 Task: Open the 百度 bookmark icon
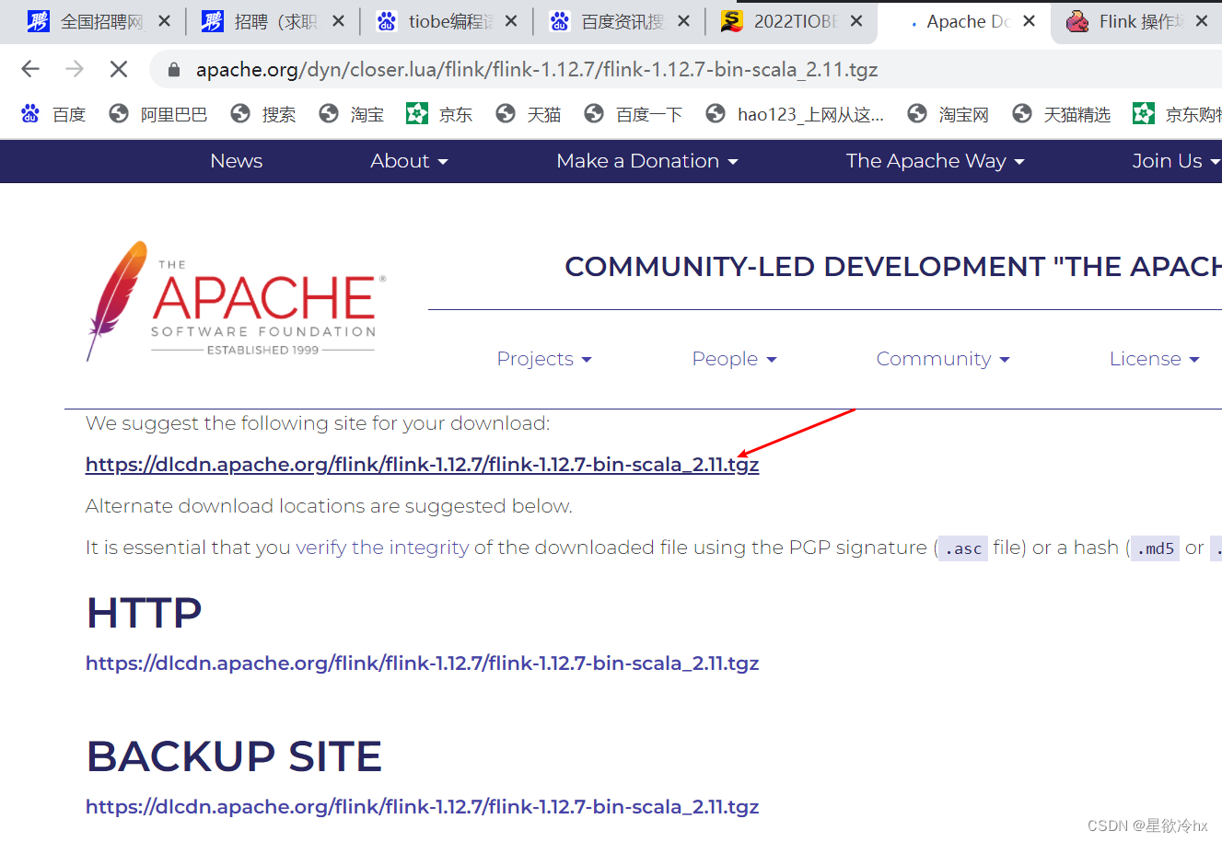pyautogui.click(x=30, y=114)
